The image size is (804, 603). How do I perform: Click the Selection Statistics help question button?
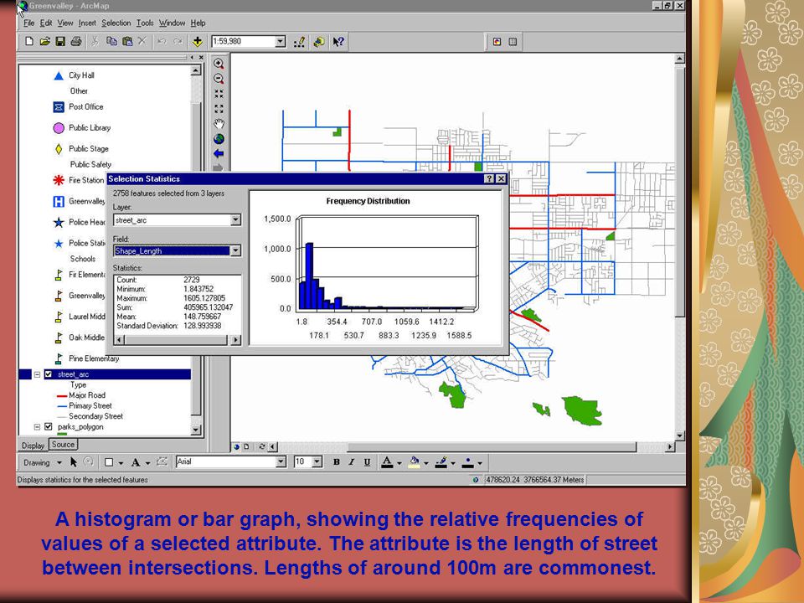click(x=489, y=178)
